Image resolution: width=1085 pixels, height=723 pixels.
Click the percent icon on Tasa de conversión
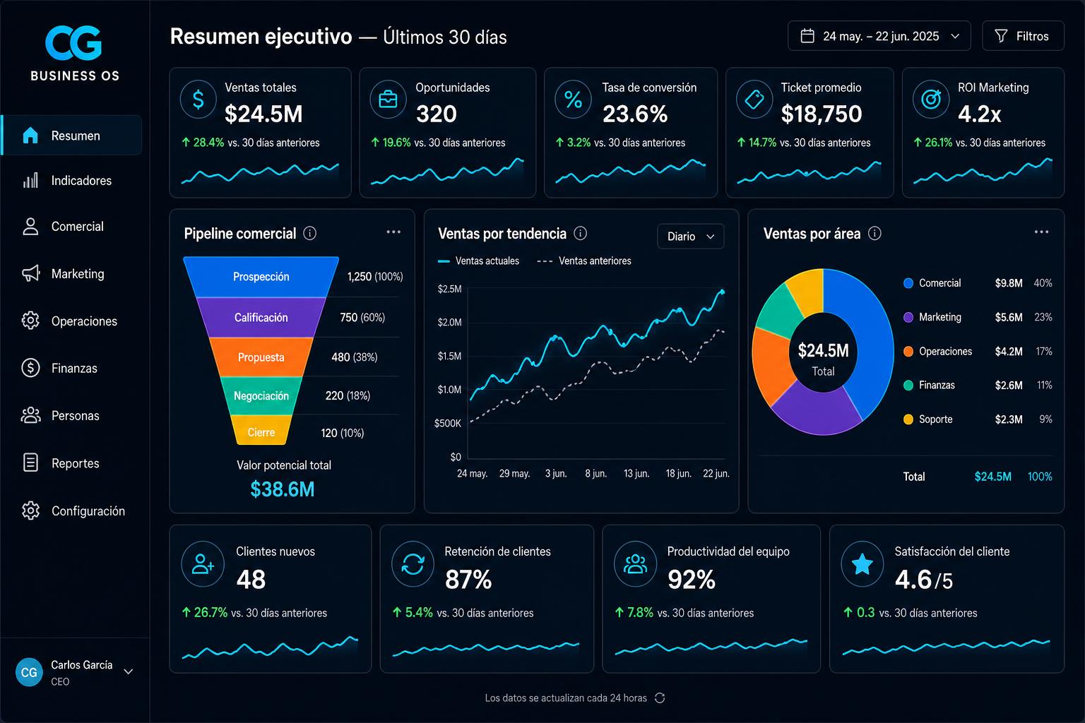point(573,100)
